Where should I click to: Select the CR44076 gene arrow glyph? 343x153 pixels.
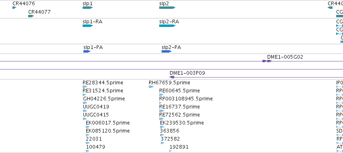click(x=15, y=8)
